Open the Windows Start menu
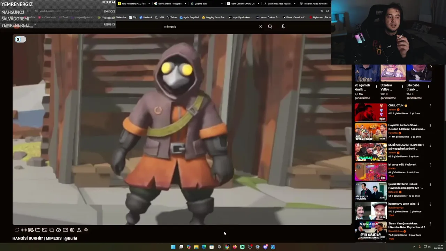 [x=173, y=247]
